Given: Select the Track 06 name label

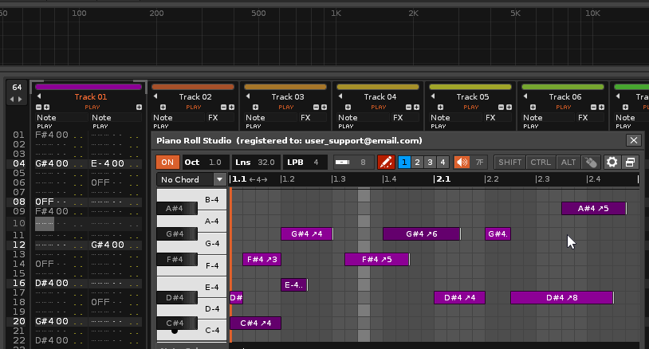Looking at the screenshot, I should click(565, 96).
